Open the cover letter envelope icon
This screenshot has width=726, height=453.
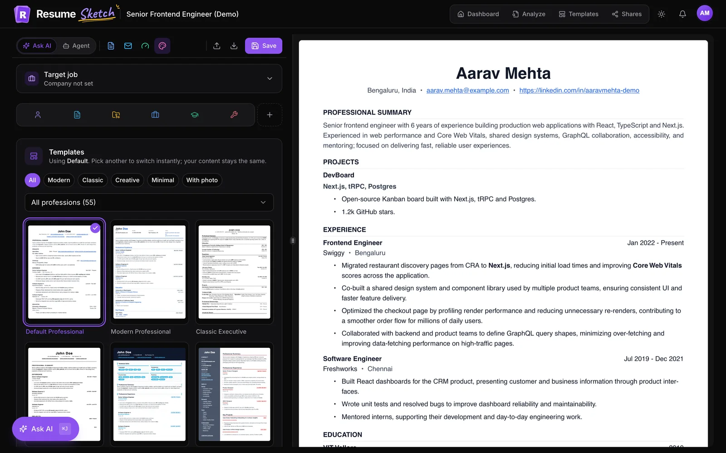pyautogui.click(x=128, y=46)
